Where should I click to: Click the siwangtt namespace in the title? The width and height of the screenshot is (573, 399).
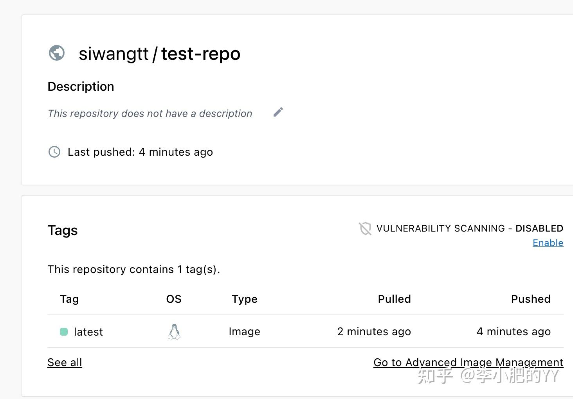[114, 54]
